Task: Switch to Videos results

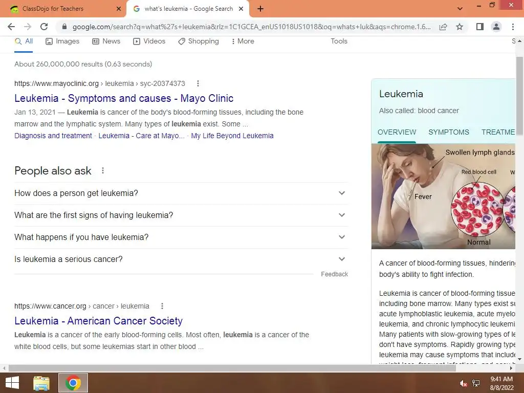Action: [x=149, y=41]
